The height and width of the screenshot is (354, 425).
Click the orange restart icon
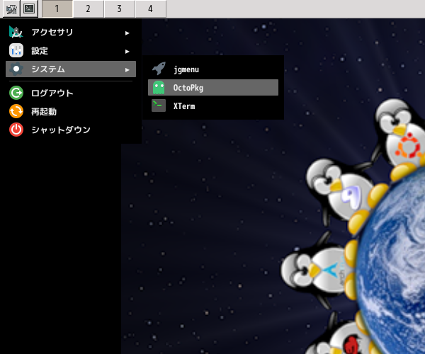coord(16,112)
